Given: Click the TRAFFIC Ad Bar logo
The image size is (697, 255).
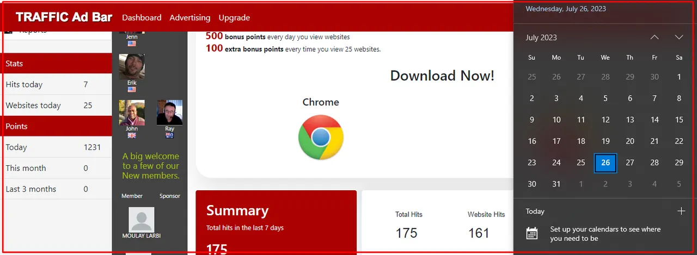Looking at the screenshot, I should [x=64, y=17].
